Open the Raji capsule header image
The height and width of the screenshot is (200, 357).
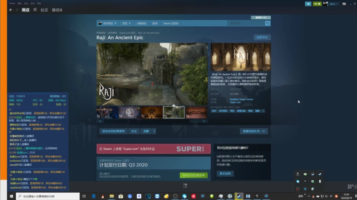[x=240, y=57]
